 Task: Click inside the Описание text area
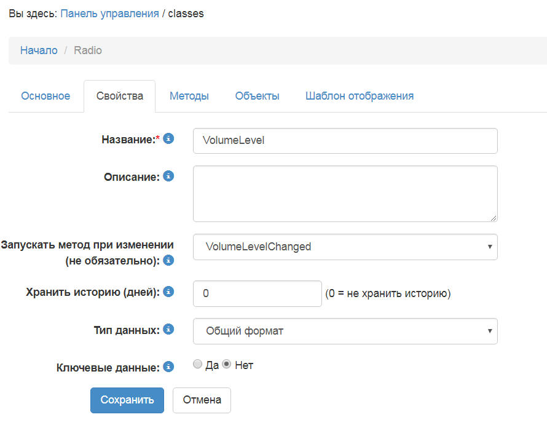[345, 193]
